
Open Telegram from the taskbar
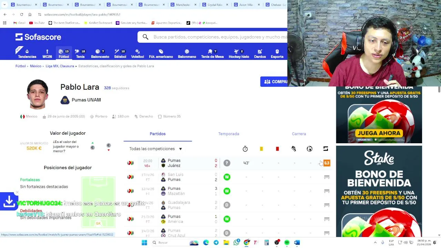[x=216, y=242]
